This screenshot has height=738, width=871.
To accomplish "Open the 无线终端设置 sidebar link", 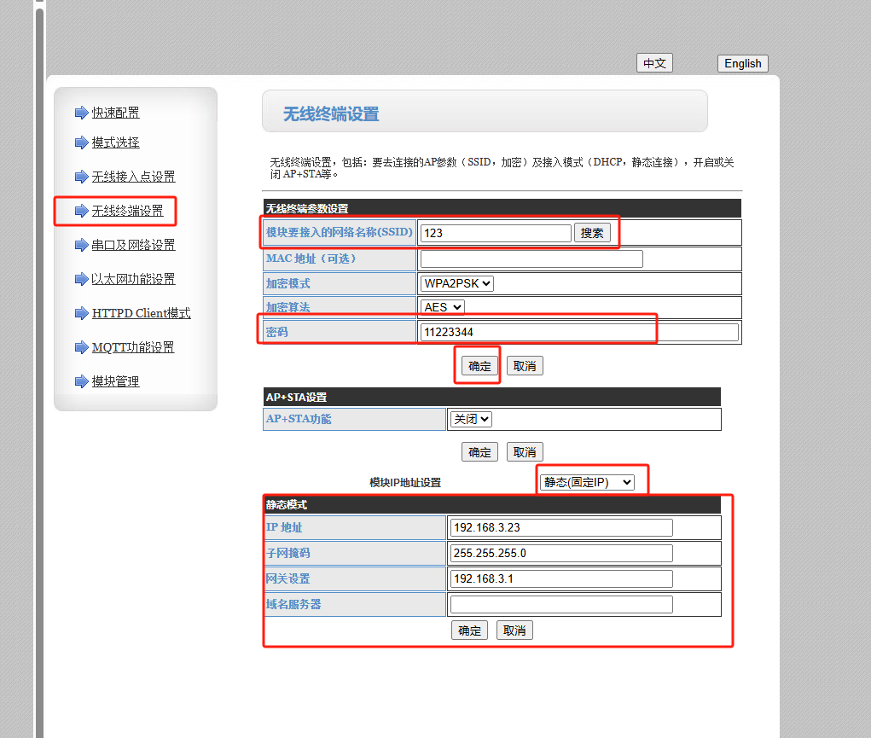I will point(127,211).
